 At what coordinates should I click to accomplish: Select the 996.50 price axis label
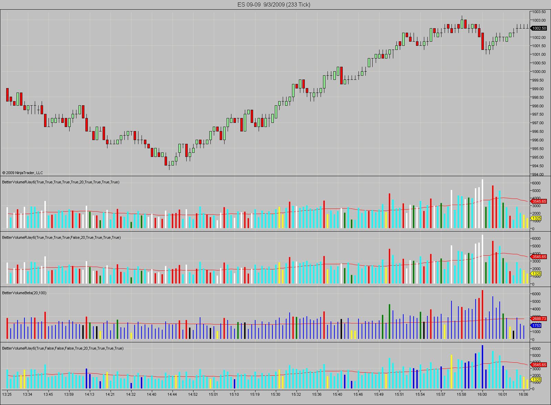538,131
